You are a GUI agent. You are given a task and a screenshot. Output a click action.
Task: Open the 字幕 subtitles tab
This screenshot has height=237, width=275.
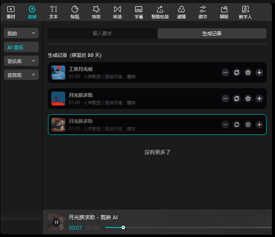point(139,13)
